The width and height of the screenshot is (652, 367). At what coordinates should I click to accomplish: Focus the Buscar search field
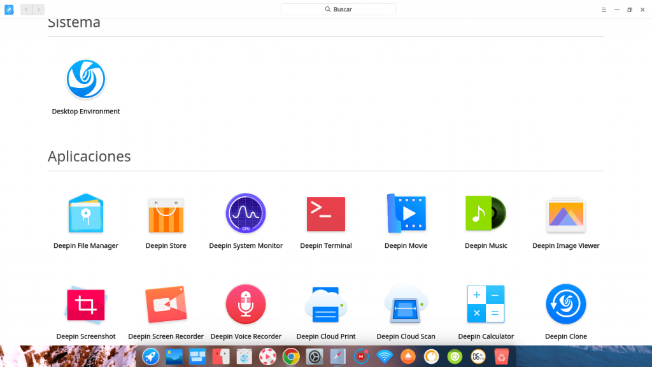(x=338, y=9)
